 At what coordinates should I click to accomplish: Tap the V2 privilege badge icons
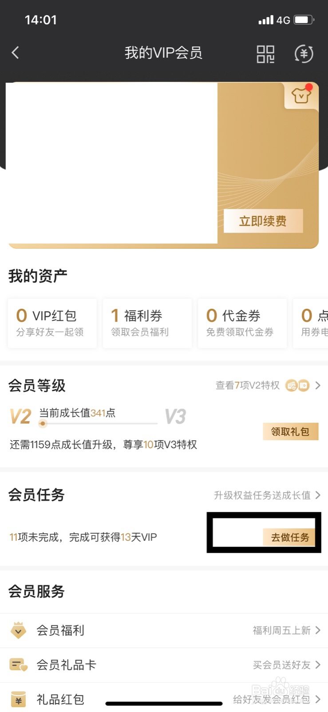pos(297,385)
